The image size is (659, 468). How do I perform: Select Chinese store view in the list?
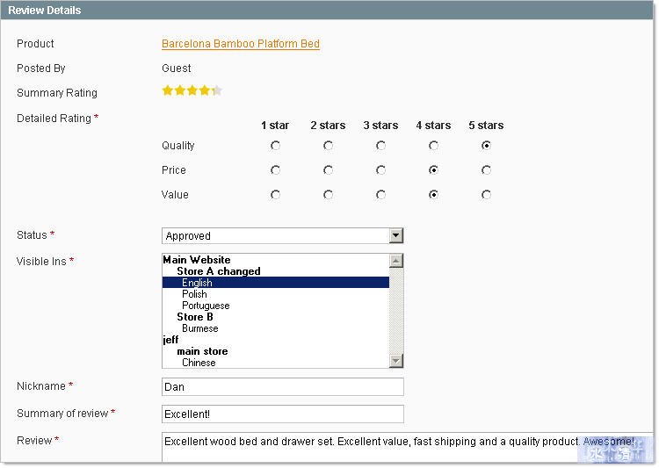(276, 363)
